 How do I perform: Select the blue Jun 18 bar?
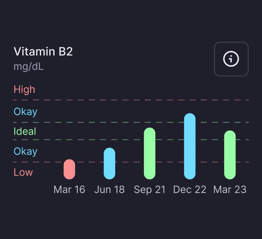109,163
